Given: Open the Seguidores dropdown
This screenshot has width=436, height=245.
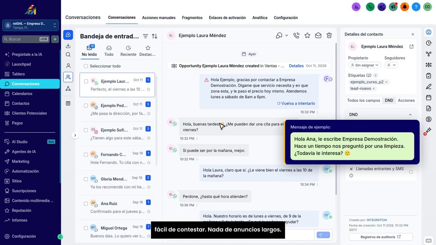Looking at the screenshot, I should tap(392, 65).
